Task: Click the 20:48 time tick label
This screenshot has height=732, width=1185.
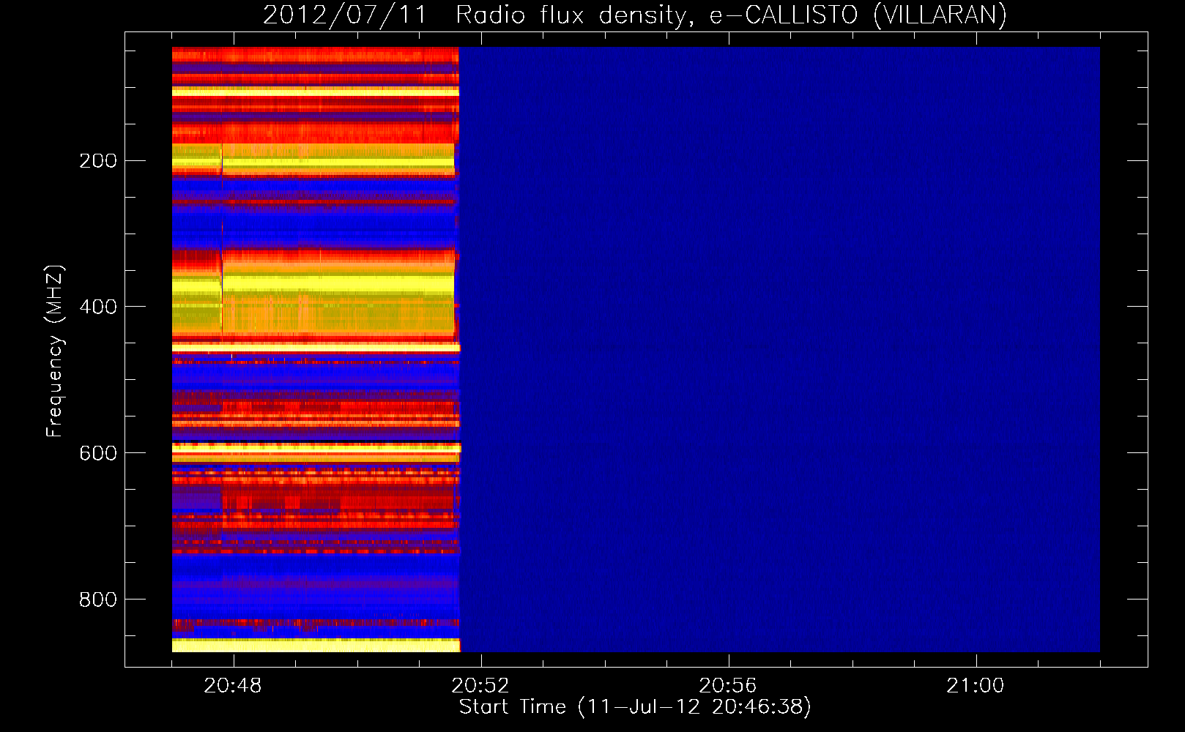Action: point(233,686)
